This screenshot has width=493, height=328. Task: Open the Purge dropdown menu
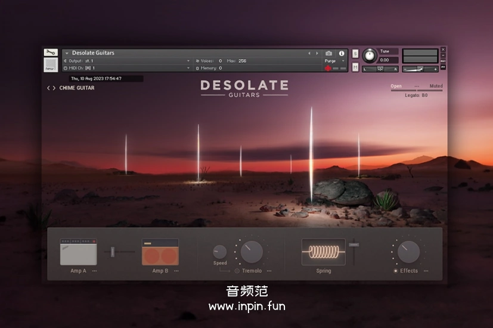(x=335, y=61)
